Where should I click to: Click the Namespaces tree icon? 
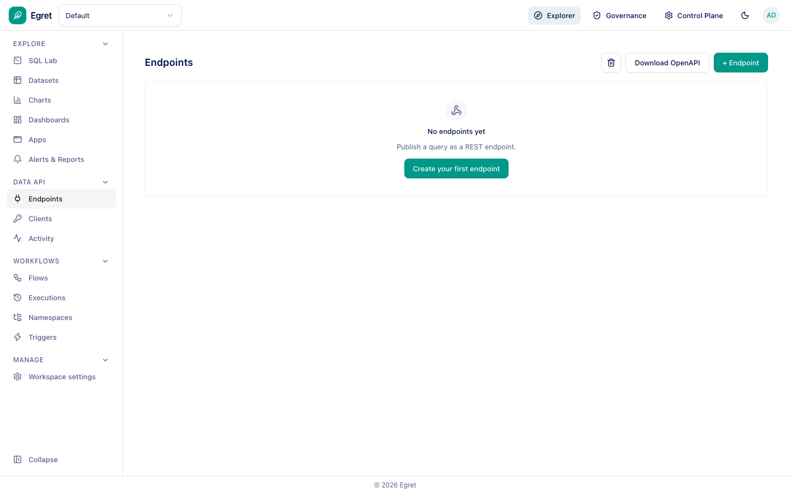tap(18, 317)
